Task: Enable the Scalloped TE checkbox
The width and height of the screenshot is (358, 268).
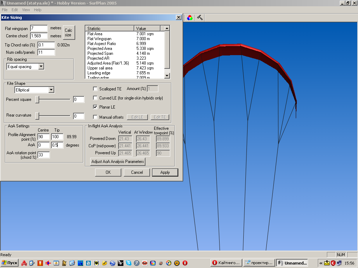Action: point(95,89)
